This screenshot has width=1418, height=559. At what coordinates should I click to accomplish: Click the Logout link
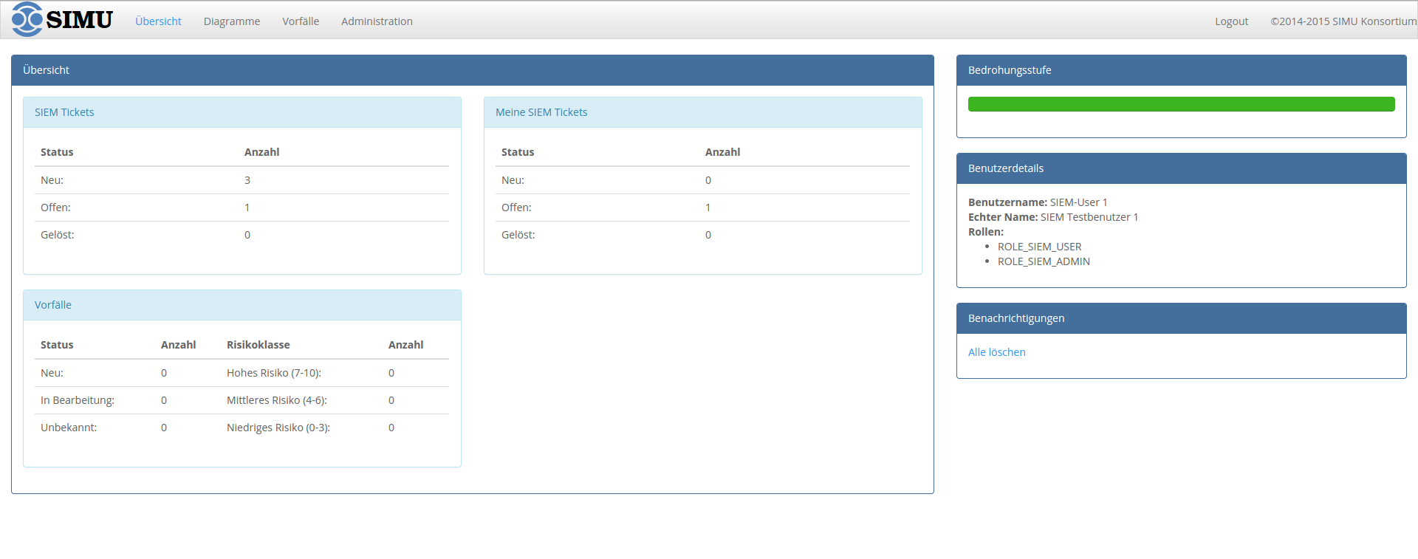point(1231,21)
